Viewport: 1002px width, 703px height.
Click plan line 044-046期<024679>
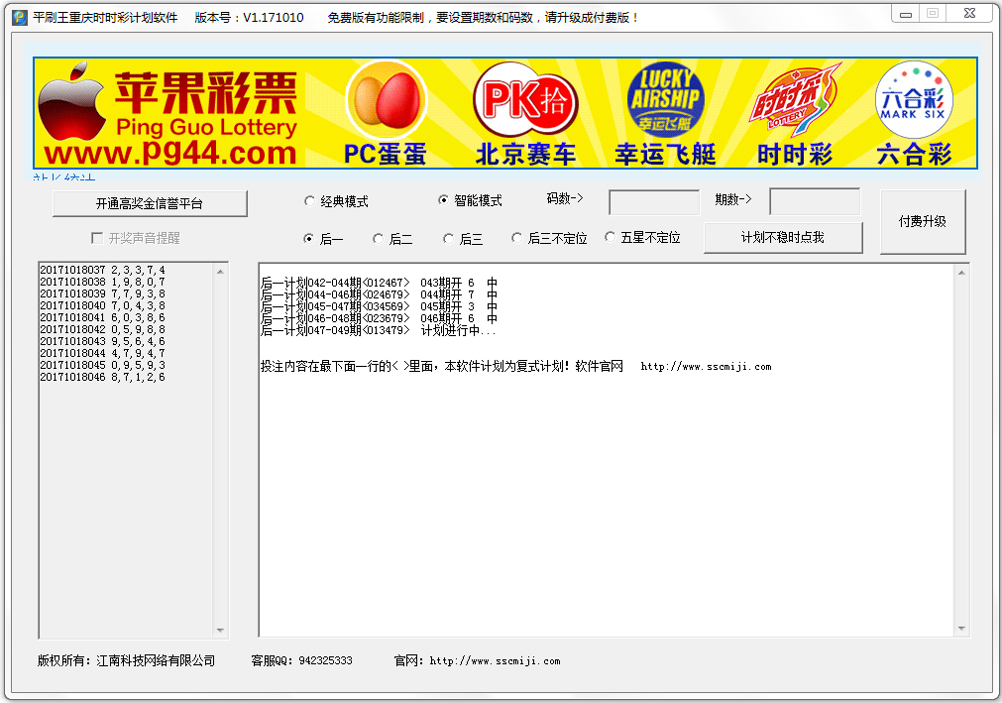[x=379, y=294]
